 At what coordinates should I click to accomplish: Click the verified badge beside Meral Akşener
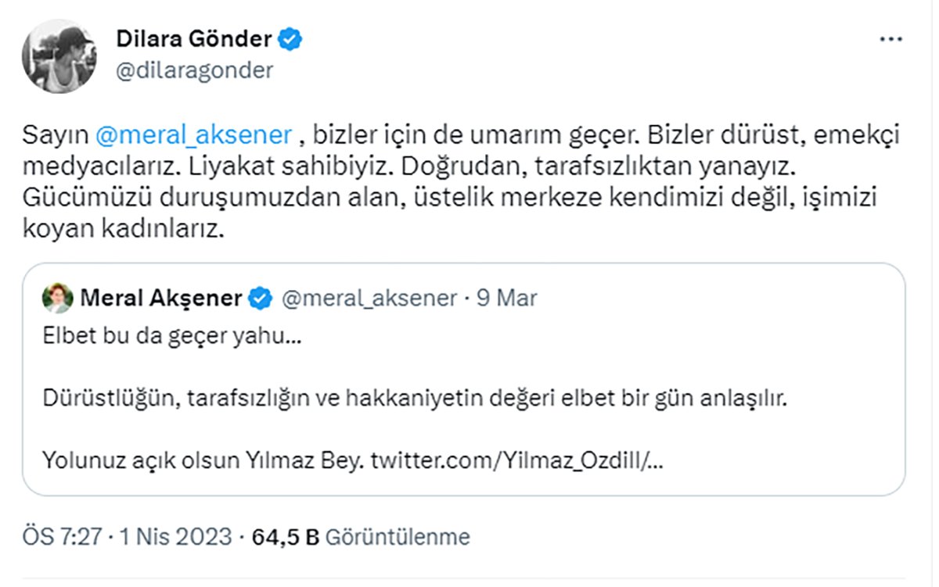(x=261, y=299)
